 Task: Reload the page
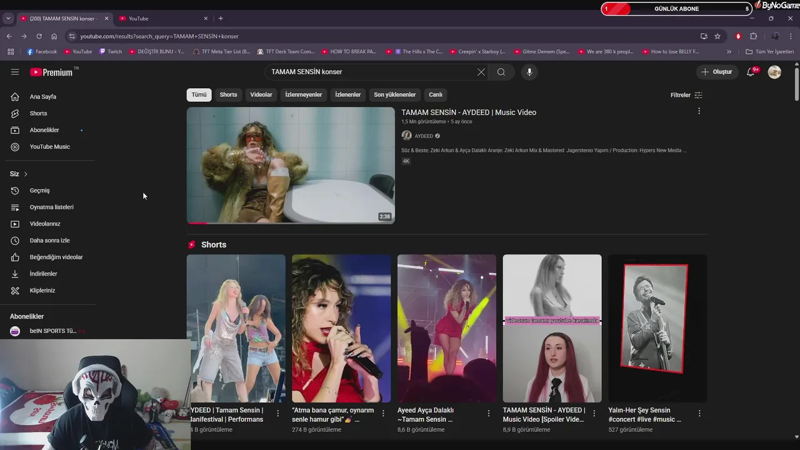coord(39,36)
